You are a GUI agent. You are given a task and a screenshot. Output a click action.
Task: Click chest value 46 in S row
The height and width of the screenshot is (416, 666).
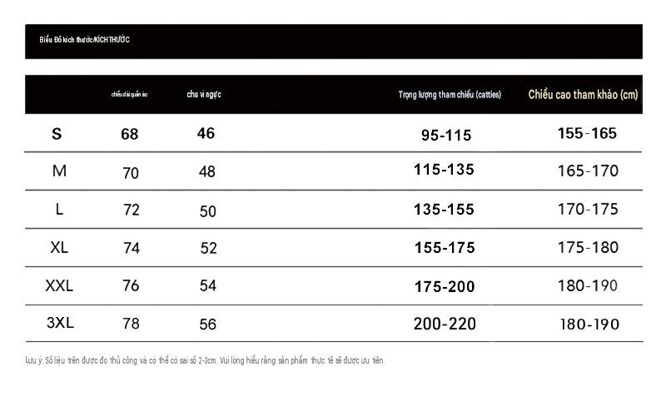click(x=206, y=133)
